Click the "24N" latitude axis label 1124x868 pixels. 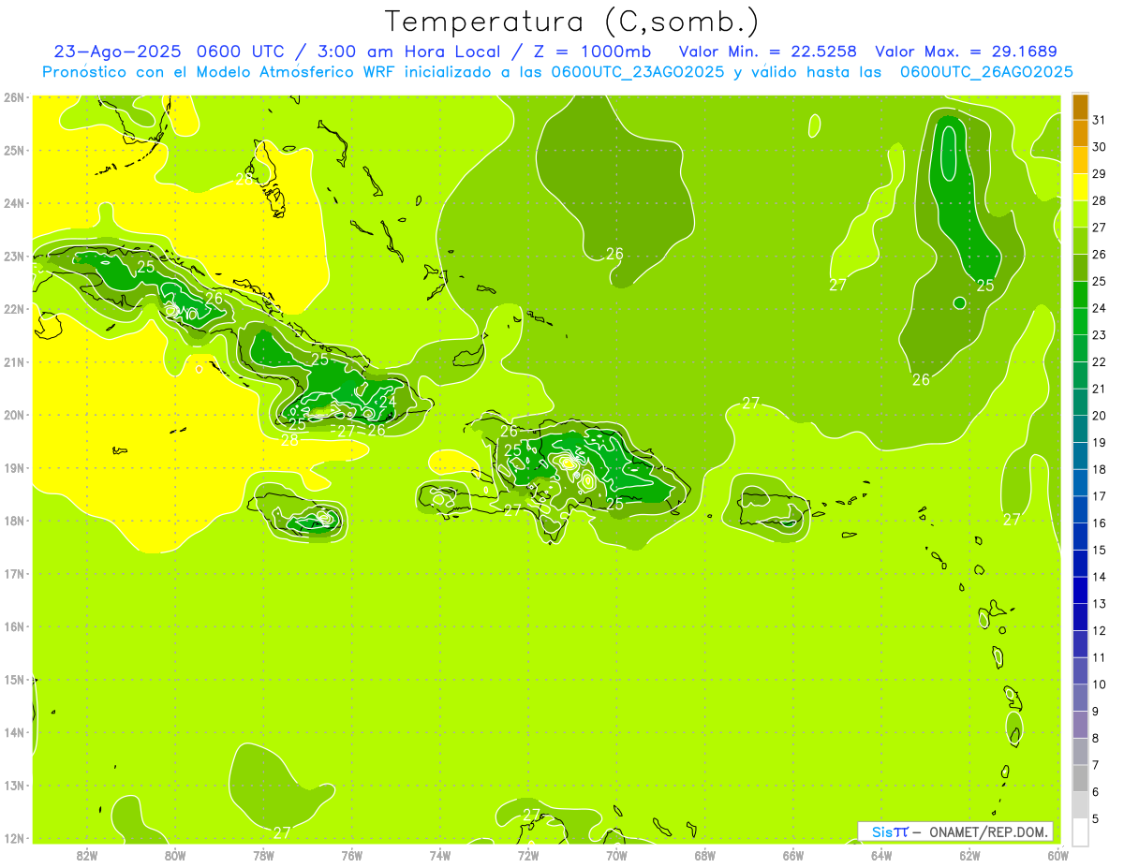pyautogui.click(x=13, y=203)
